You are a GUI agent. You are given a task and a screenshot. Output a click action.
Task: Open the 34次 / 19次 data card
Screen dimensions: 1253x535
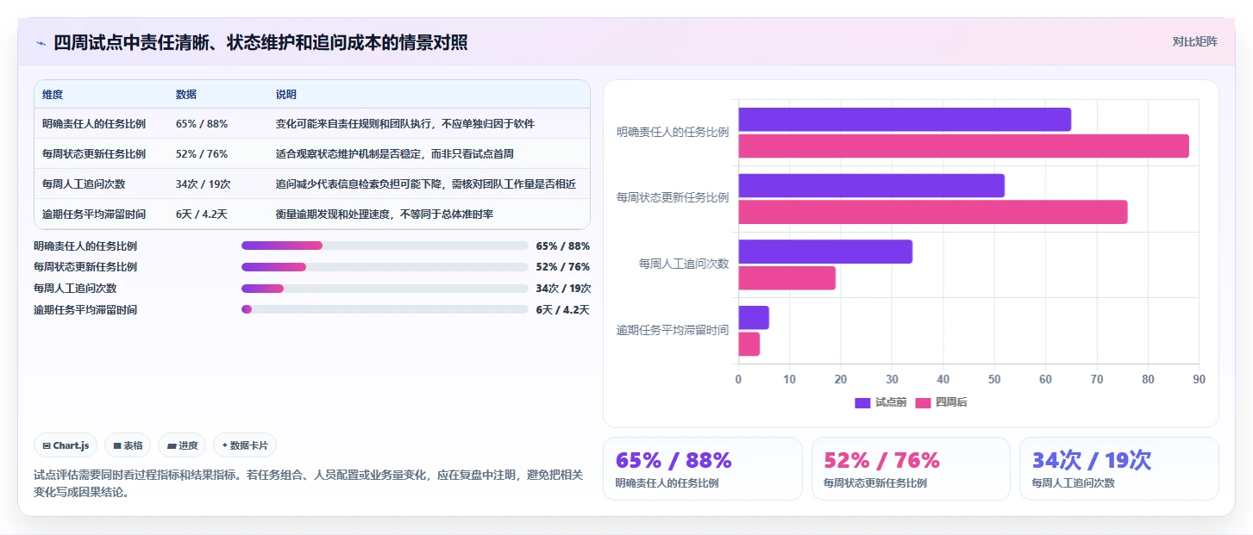pos(1119,469)
